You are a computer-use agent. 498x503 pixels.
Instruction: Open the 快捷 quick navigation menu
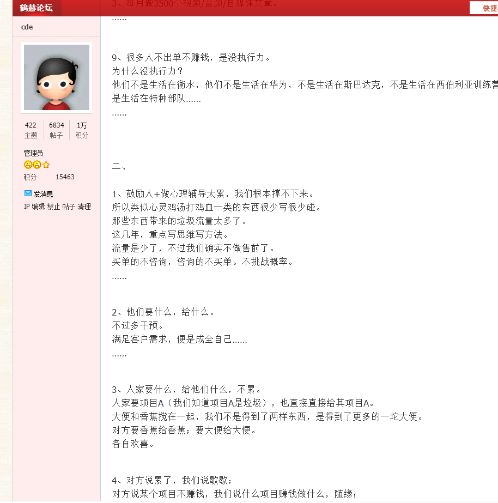489,8
